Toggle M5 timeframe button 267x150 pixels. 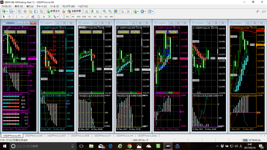[73, 17]
